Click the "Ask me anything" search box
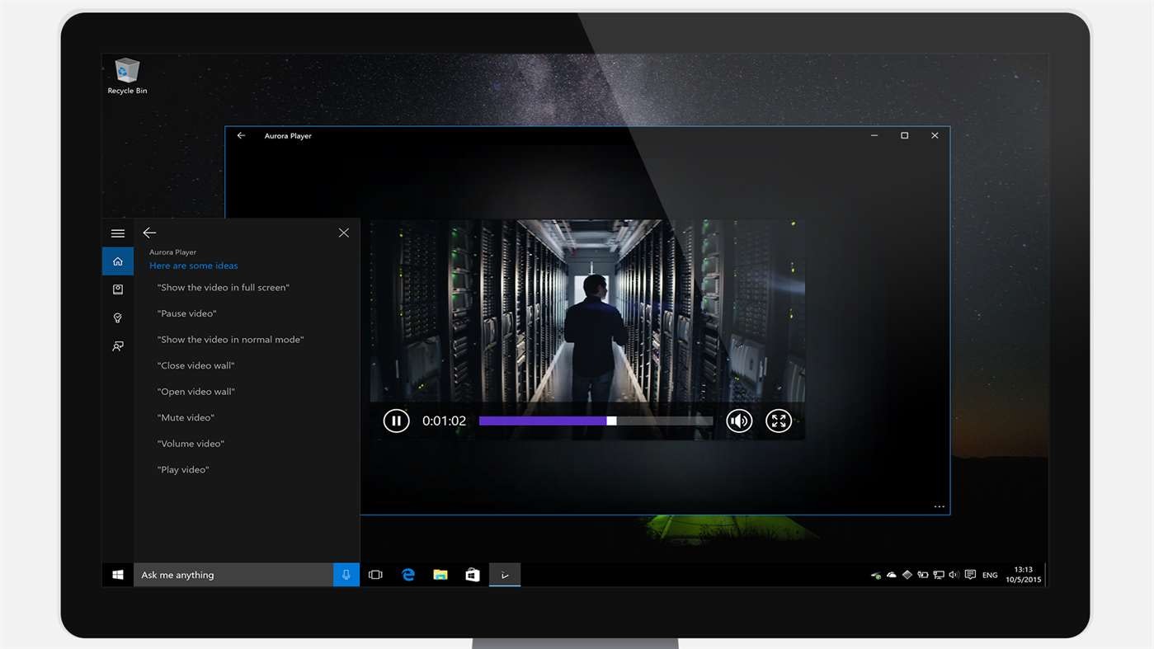Screen dimensions: 1154x649 [233, 575]
